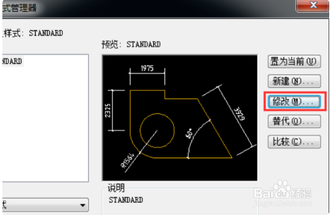Click the current style STANDARD label
Viewport: 331px width, 215px height.
click(x=33, y=33)
